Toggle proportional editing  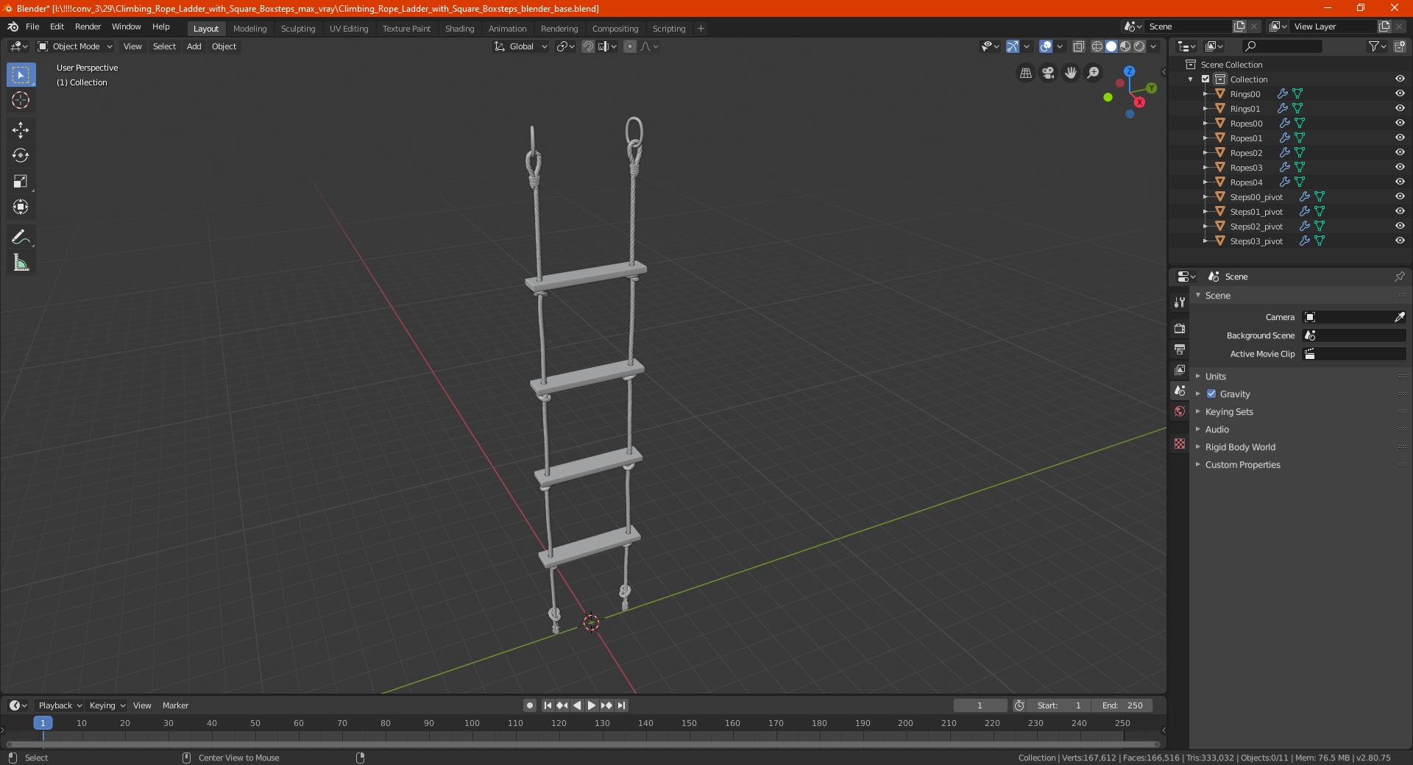(630, 46)
